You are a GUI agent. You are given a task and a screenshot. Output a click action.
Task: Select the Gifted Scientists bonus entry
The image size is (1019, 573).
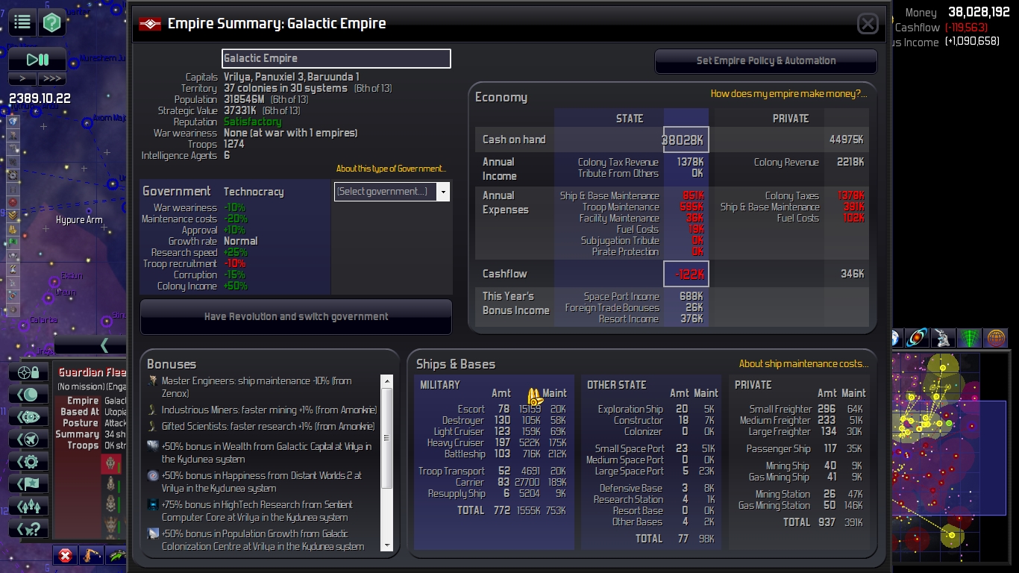(263, 427)
